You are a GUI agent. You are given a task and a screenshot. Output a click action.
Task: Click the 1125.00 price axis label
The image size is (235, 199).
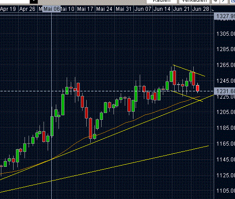point(225,175)
